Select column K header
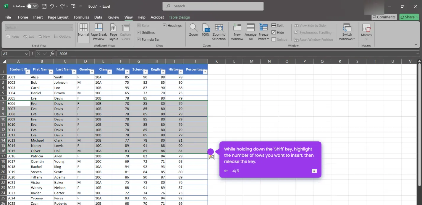 [216, 61]
